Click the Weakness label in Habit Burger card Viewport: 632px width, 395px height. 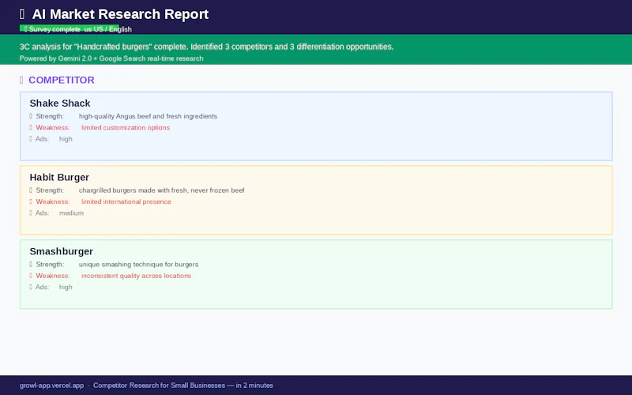click(x=53, y=201)
